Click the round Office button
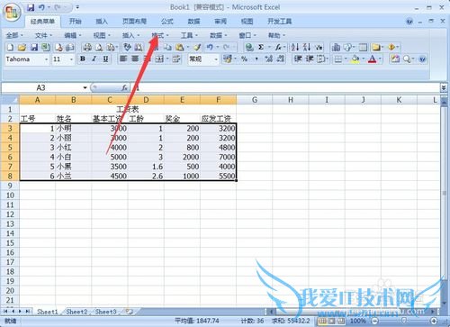 (12, 12)
